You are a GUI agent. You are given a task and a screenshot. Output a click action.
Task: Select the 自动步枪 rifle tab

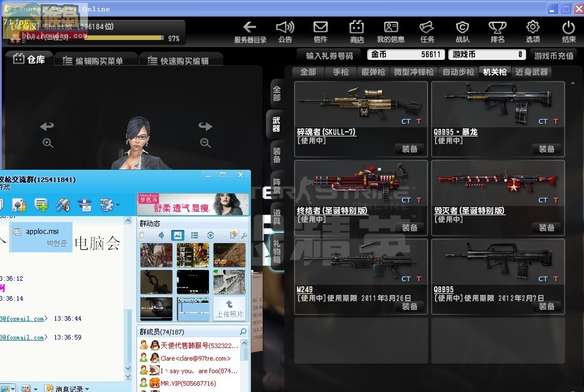[458, 72]
